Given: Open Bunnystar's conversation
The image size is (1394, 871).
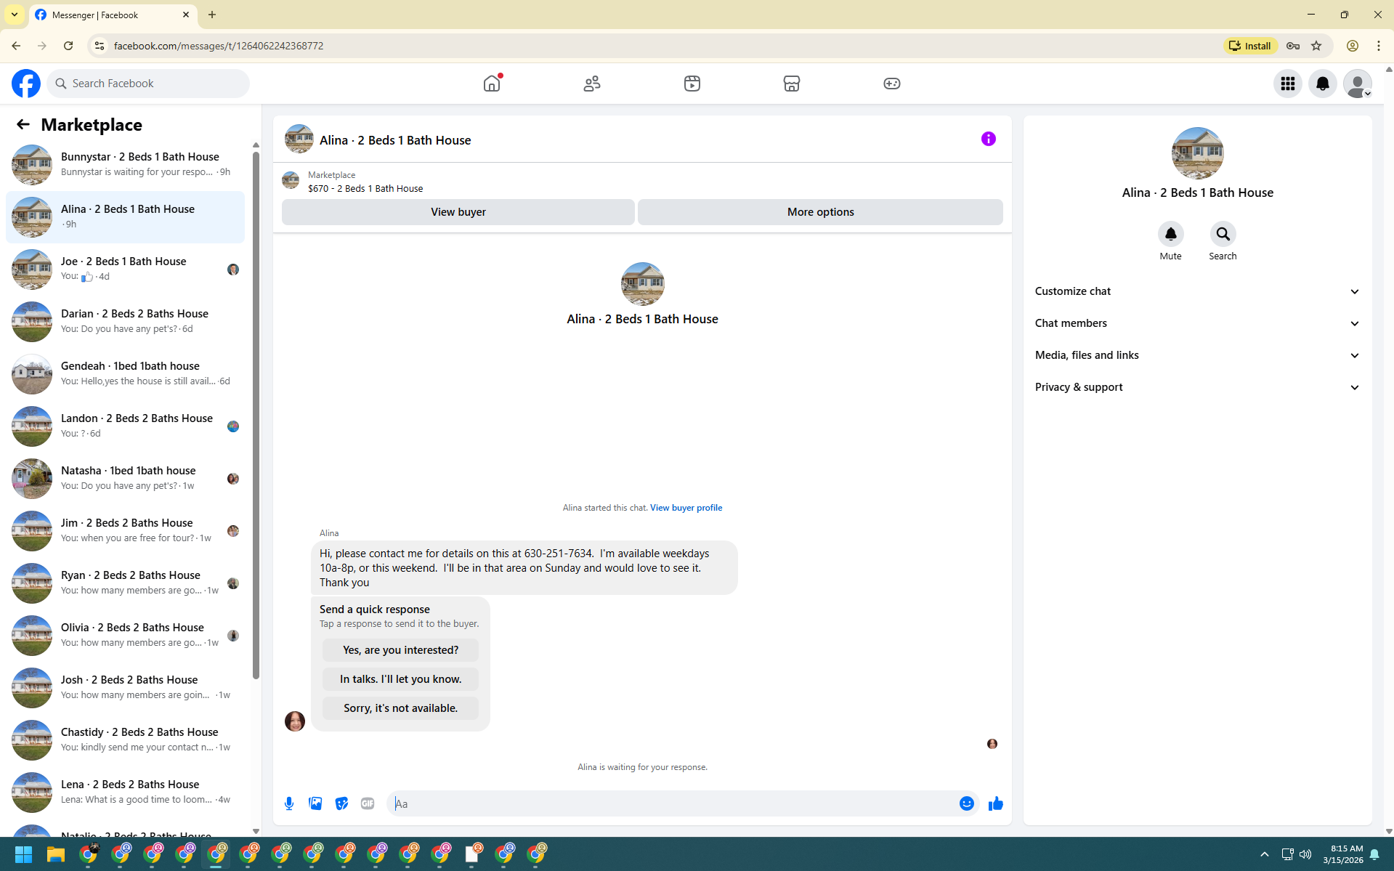Looking at the screenshot, I should [x=125, y=165].
